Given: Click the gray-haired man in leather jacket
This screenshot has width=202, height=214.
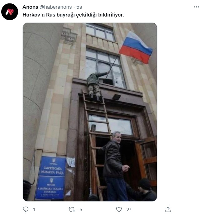Looking at the screenshot, I should pyautogui.click(x=114, y=166).
